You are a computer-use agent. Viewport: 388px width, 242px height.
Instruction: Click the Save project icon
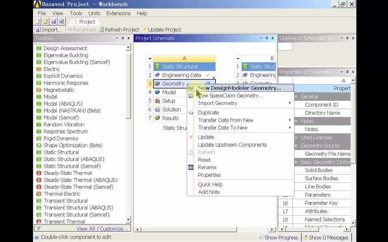54,21
